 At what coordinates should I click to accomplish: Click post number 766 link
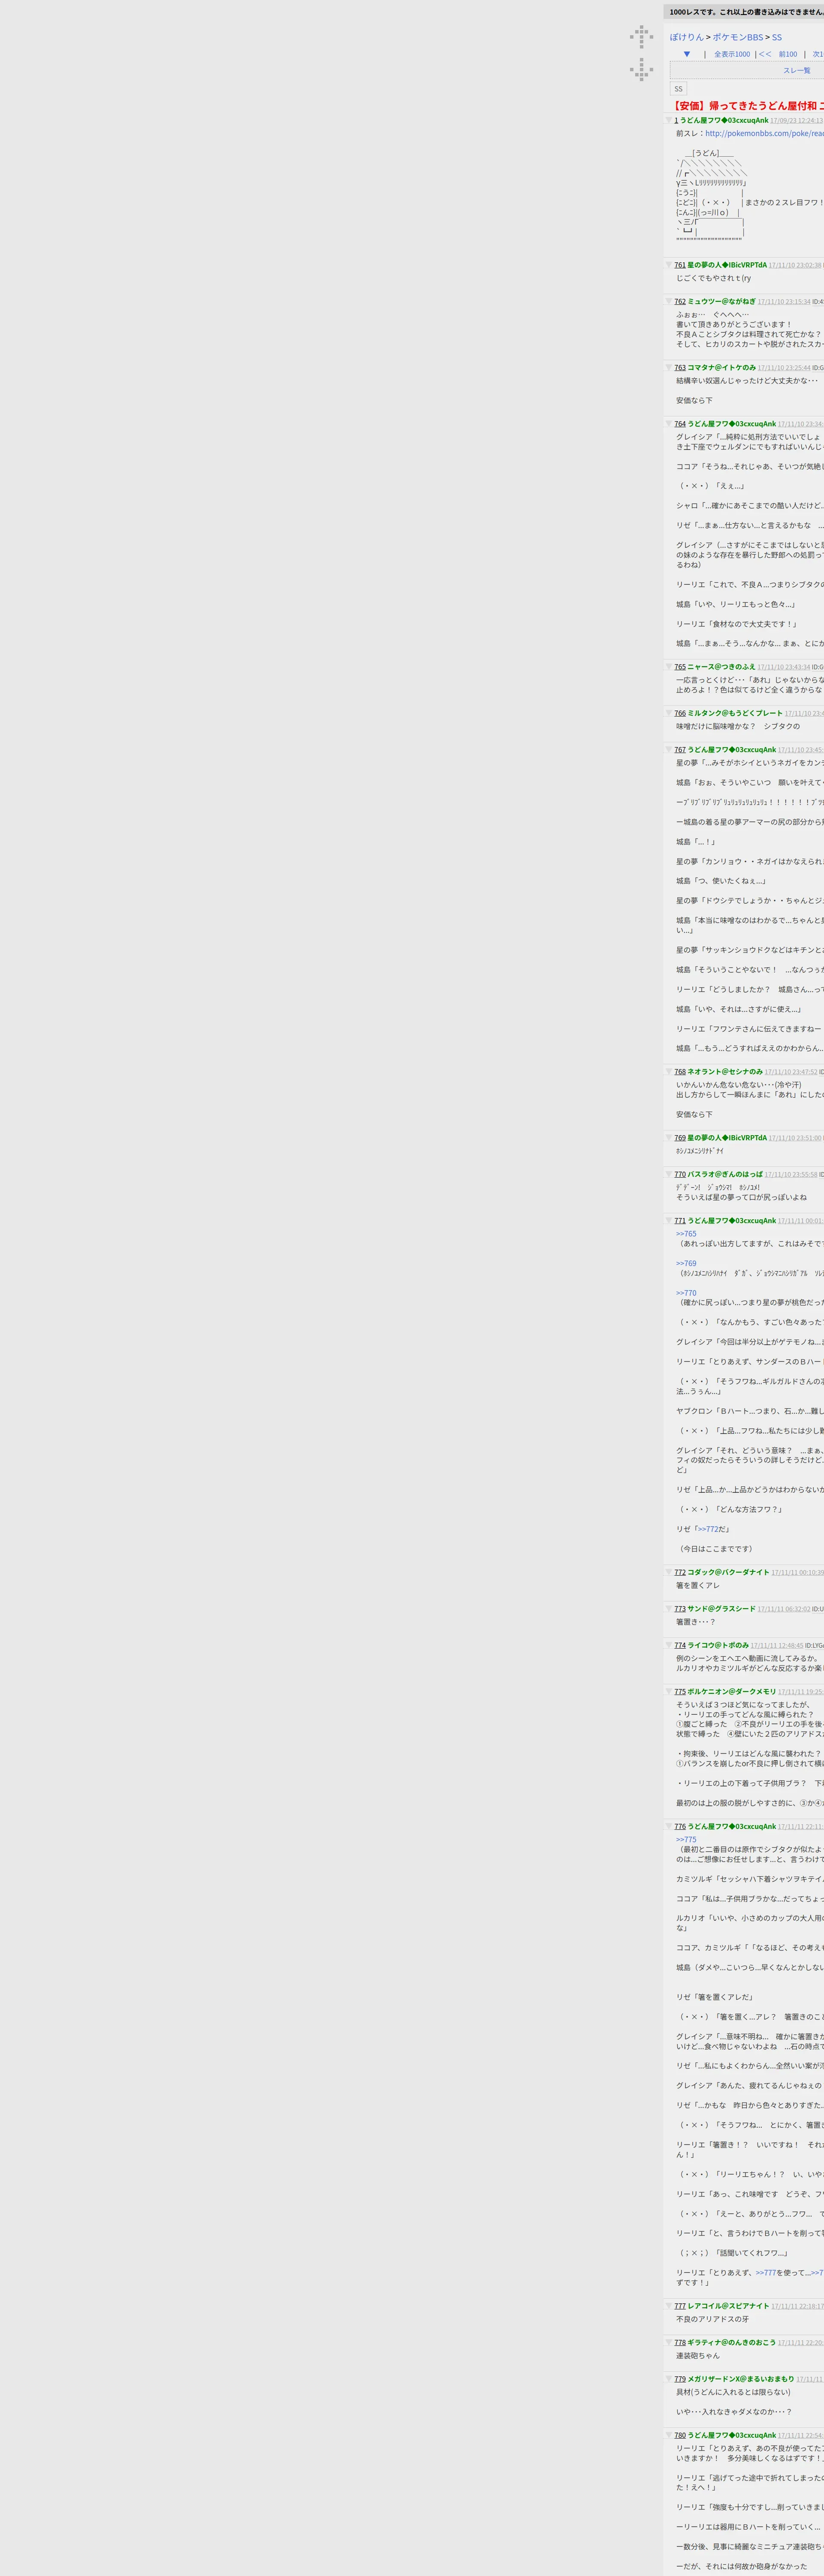pyautogui.click(x=680, y=713)
